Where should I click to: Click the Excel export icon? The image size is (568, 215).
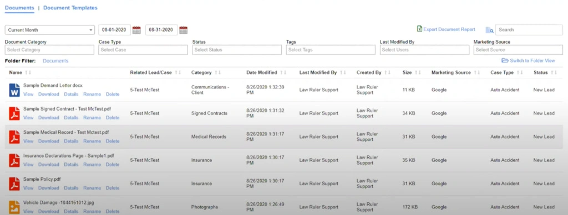pyautogui.click(x=419, y=29)
